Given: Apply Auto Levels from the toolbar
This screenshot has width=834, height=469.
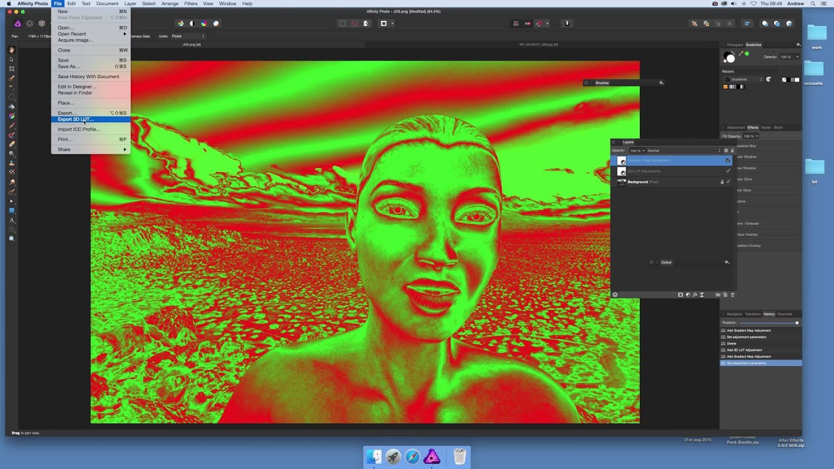Looking at the screenshot, I should point(180,23).
